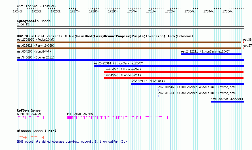Screen dimensions: 252x150
Task: Open the esv2758925 (Redon2006) label
Action: pos(36,40)
